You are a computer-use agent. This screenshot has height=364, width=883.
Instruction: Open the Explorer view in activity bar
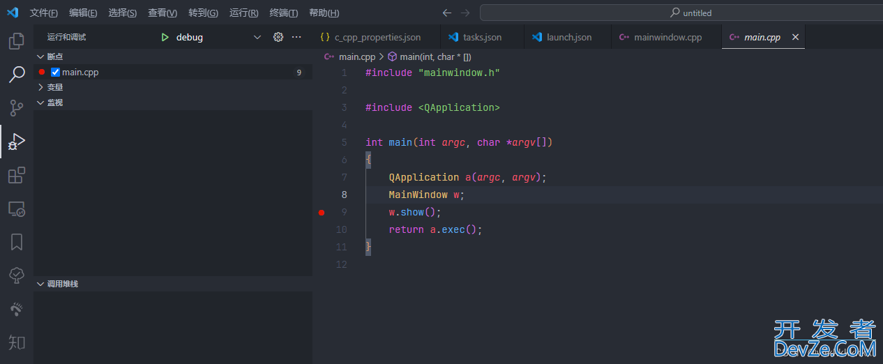coord(17,41)
